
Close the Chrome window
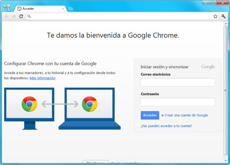coord(222,3)
